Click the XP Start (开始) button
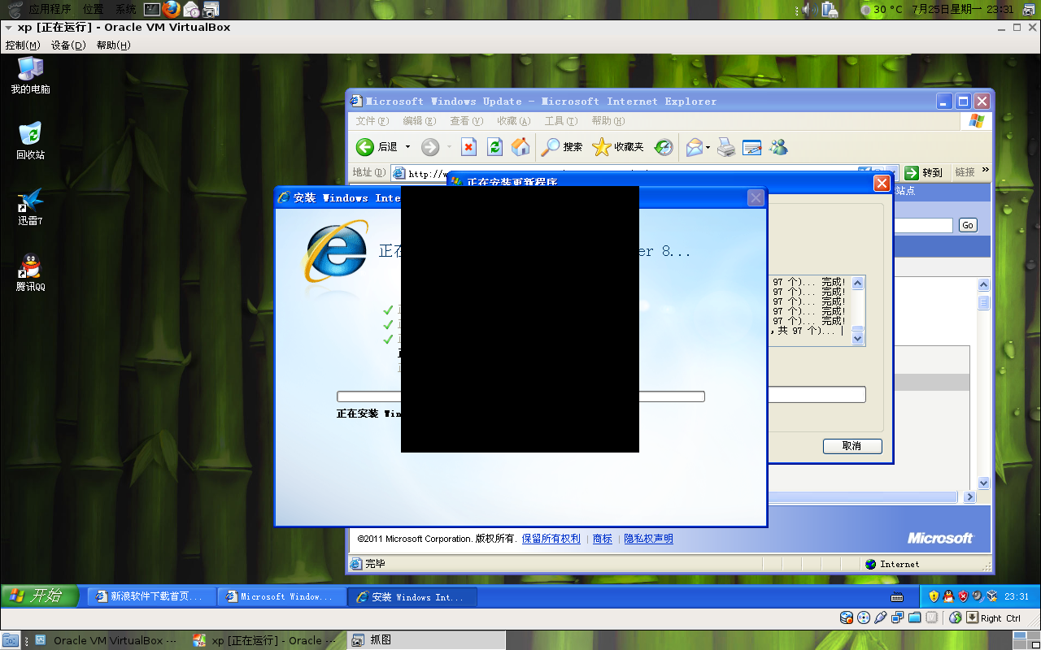This screenshot has width=1041, height=650. point(40,596)
